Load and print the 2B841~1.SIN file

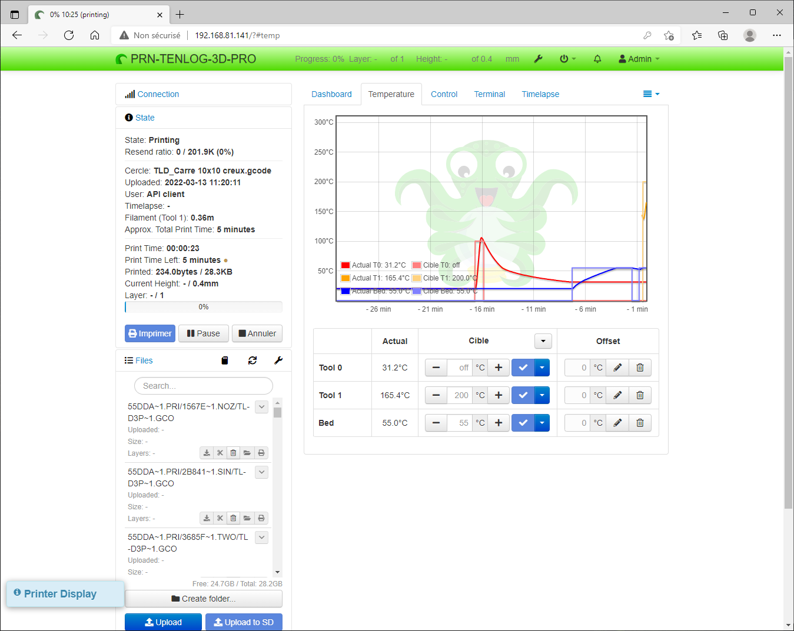point(261,518)
